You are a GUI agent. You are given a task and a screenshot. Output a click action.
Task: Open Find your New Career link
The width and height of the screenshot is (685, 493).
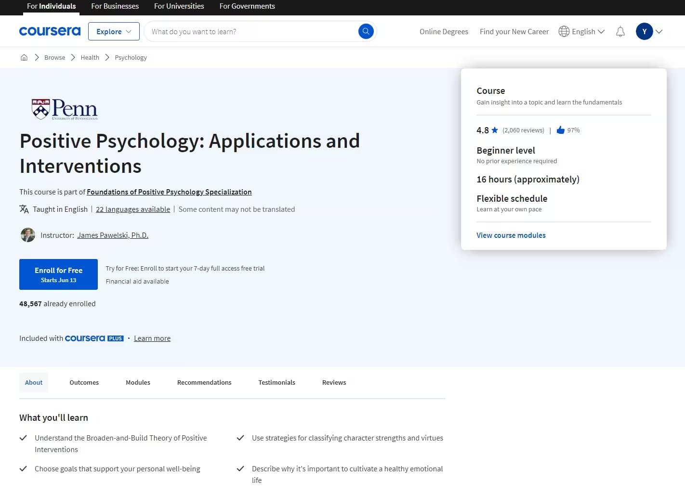pyautogui.click(x=514, y=31)
